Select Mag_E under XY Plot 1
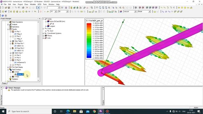The width and height of the screenshot is (203, 114). coord(19,34)
